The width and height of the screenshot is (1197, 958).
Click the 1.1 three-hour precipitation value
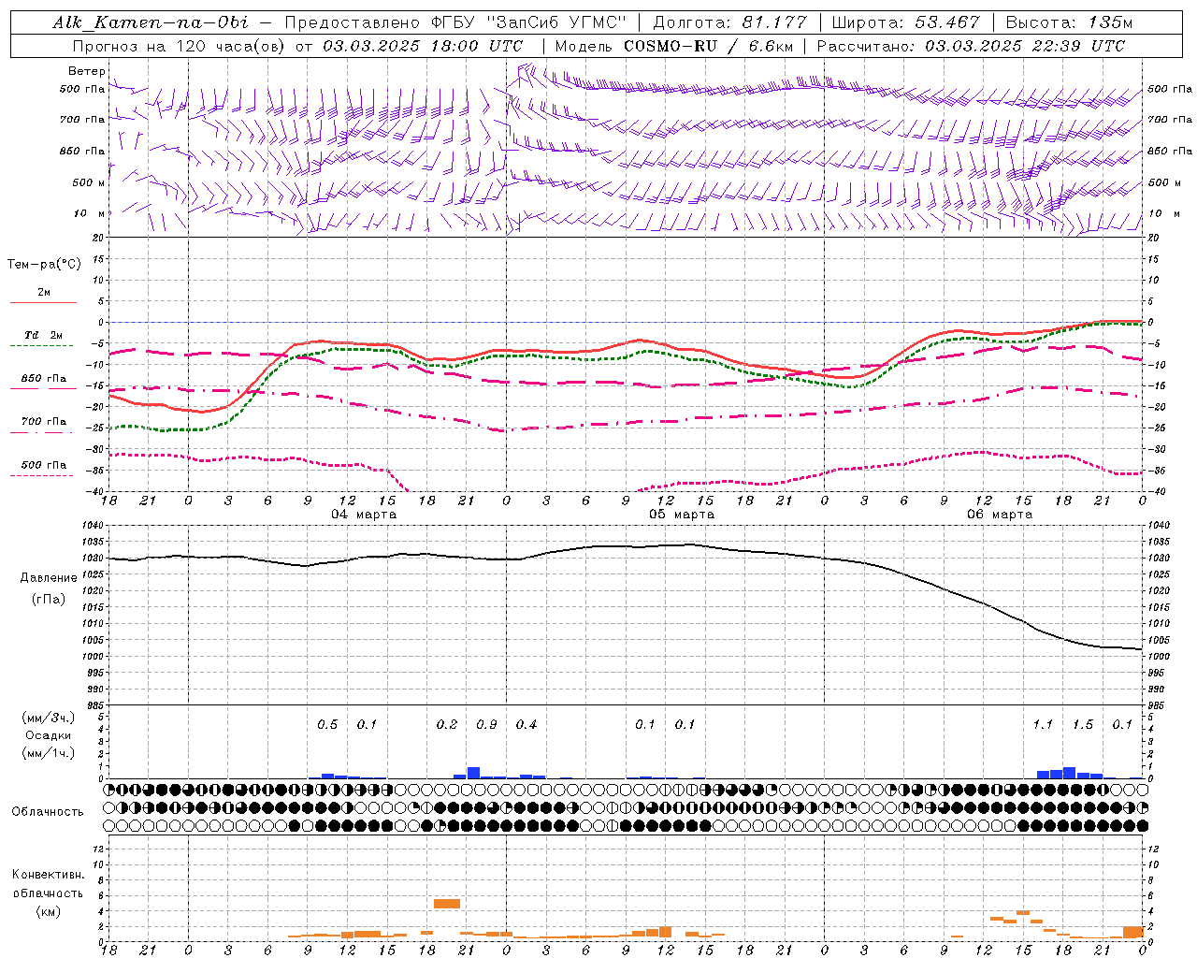click(x=1043, y=725)
